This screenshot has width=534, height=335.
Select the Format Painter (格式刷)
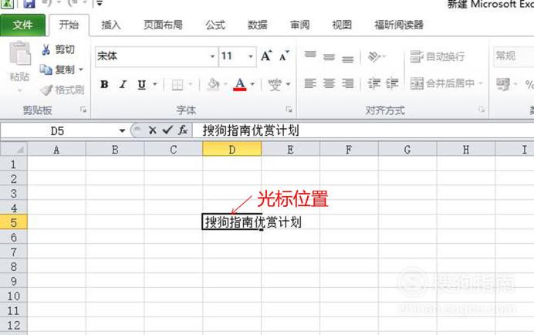tap(62, 90)
